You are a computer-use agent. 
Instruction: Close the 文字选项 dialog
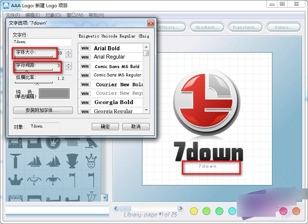151,23
